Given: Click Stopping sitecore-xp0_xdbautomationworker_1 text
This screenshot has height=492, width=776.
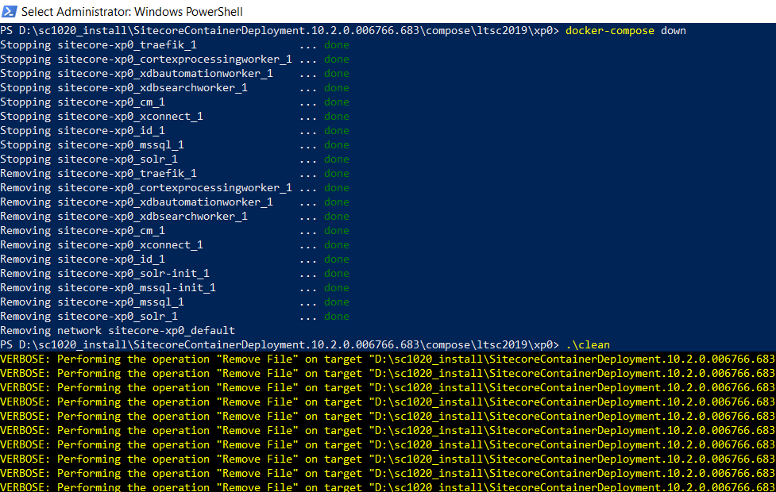Looking at the screenshot, I should coord(137,74).
